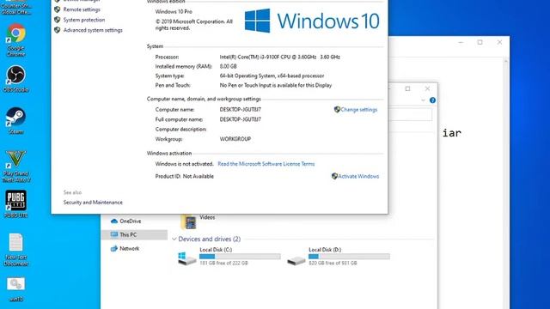The width and height of the screenshot is (550, 309).
Task: Click the 64-bit Operating System type text
Action: point(272,76)
